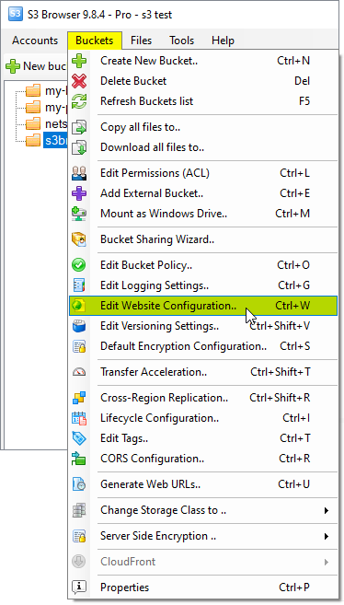Click the Refresh Buckets list green arrows icon
This screenshot has height=605, width=344.
pyautogui.click(x=79, y=101)
